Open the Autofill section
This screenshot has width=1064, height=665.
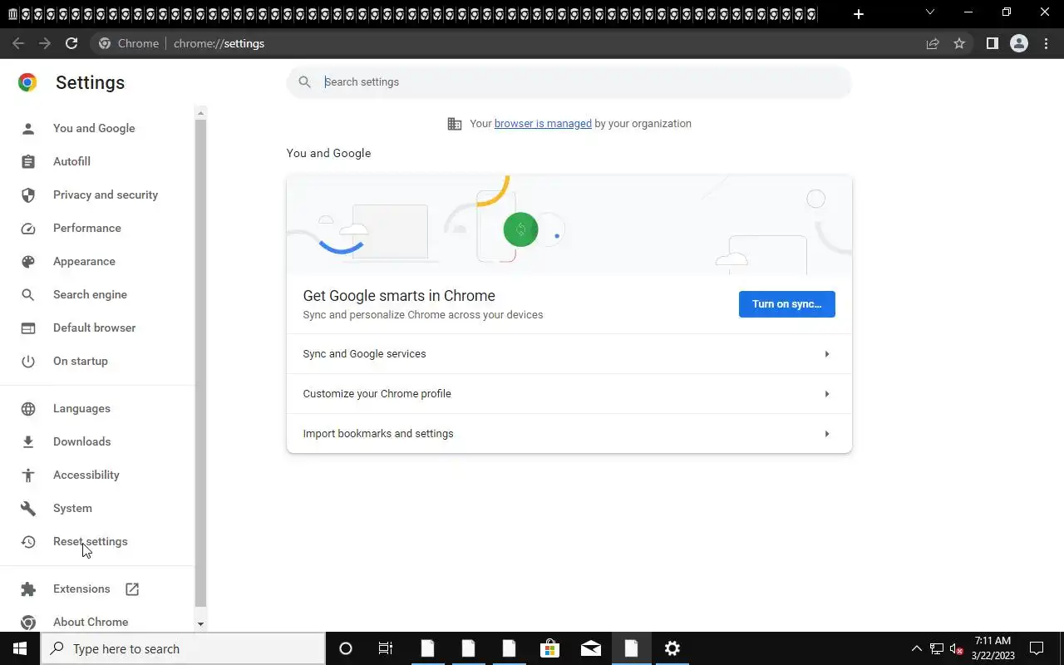(x=71, y=161)
